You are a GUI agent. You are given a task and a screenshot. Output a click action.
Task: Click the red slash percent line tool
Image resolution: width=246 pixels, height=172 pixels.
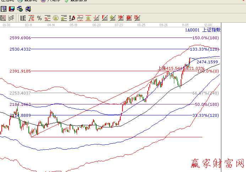(31, 18)
